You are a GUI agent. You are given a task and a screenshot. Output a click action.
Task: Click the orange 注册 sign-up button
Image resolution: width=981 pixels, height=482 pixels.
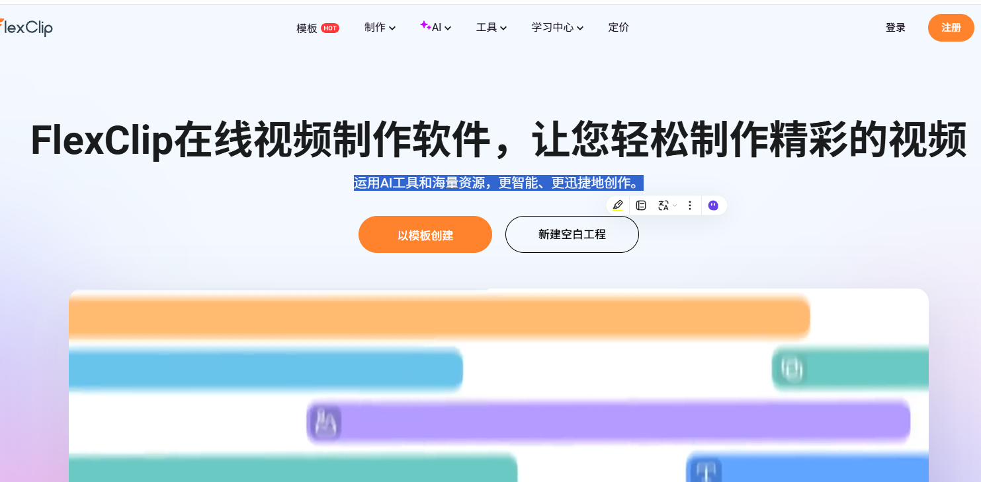(x=951, y=28)
